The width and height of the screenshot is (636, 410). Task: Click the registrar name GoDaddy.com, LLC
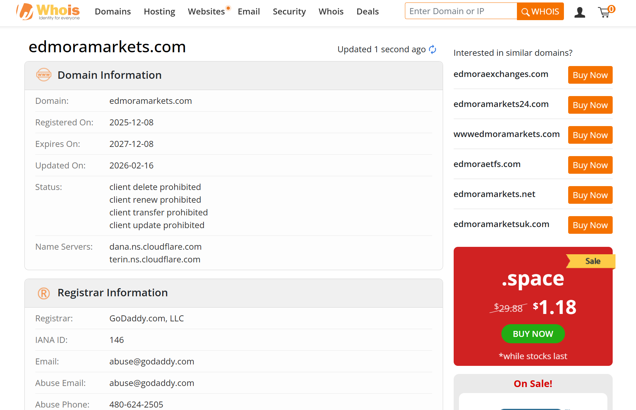[147, 319]
